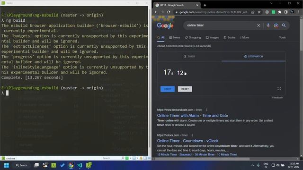
Task: Open weather widget on taskbar
Action: coord(45,165)
